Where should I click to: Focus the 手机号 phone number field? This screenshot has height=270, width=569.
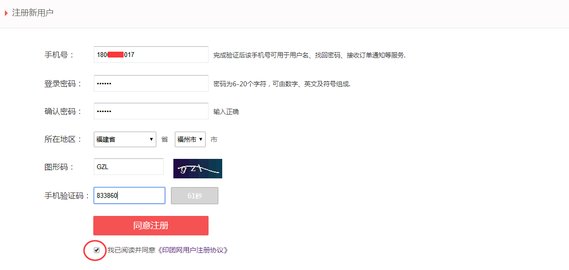click(x=151, y=55)
